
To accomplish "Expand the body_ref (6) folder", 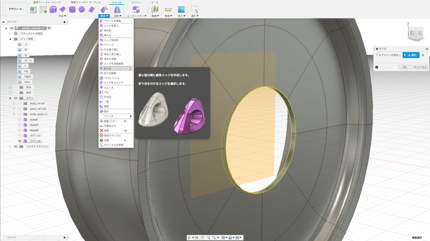I will (x=14, y=103).
